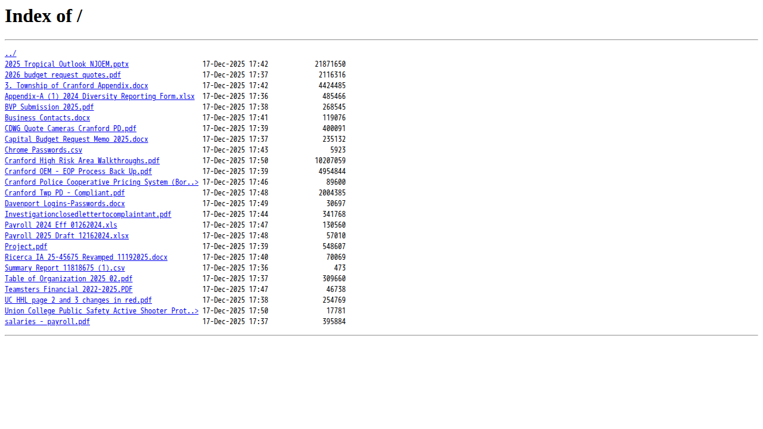Screen dimensions: 763x429
Task: Go to the parent directory link
Action: click(x=10, y=54)
